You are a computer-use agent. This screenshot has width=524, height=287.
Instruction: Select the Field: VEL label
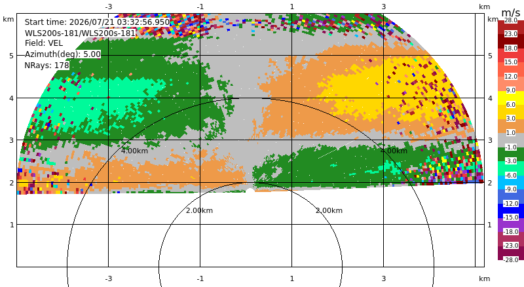[44, 43]
